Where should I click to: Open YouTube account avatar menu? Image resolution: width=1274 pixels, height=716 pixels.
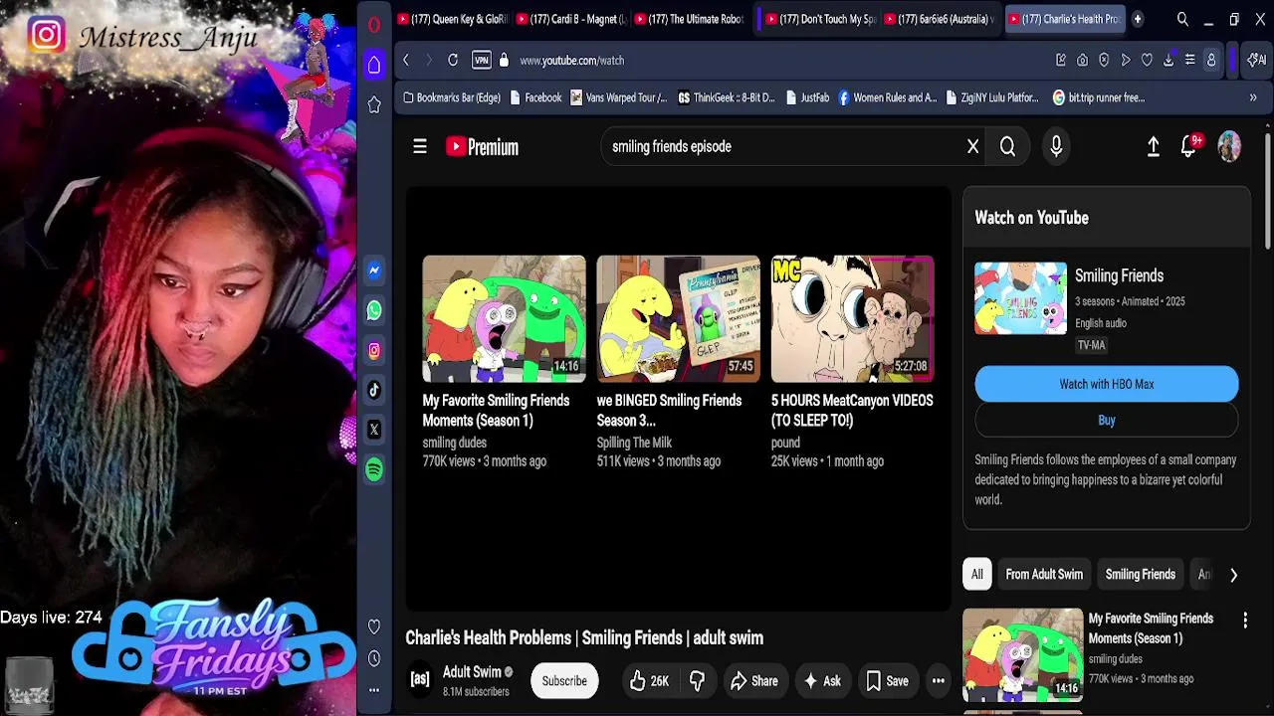(x=1230, y=146)
